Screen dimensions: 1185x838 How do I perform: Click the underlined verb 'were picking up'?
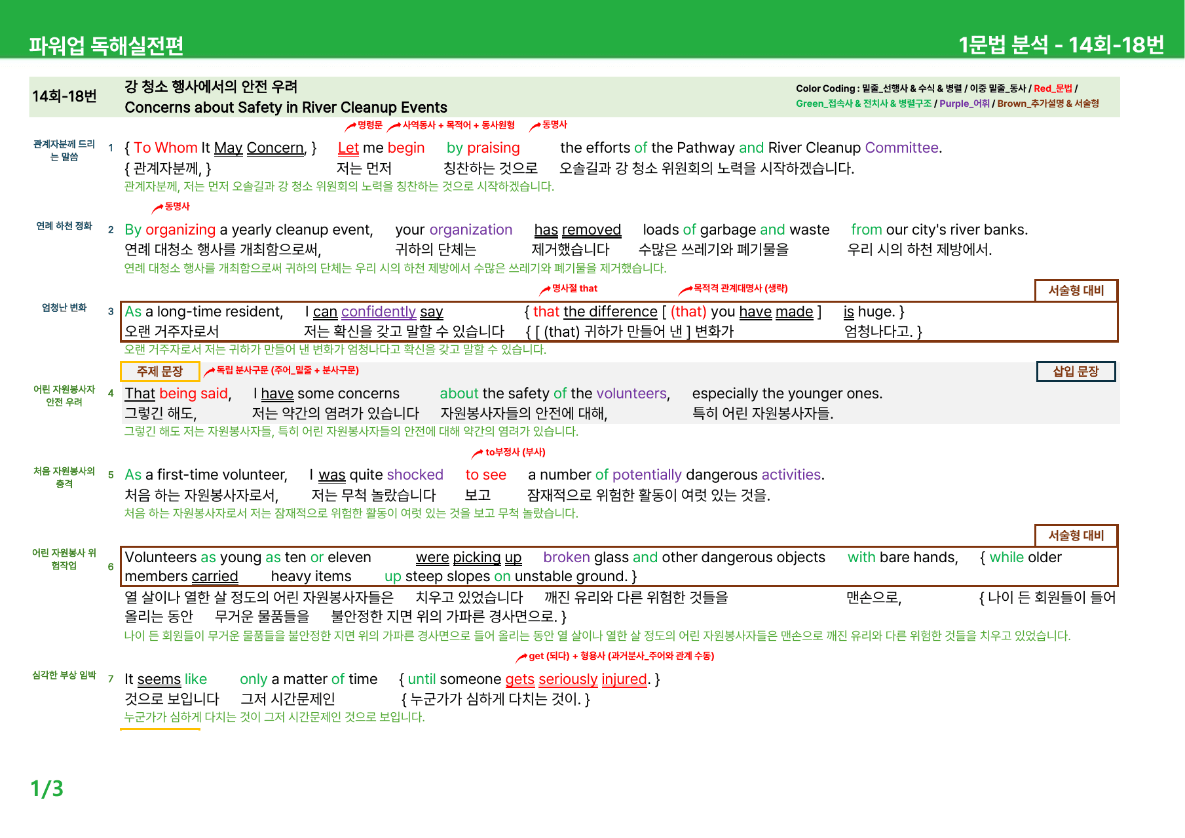469,558
